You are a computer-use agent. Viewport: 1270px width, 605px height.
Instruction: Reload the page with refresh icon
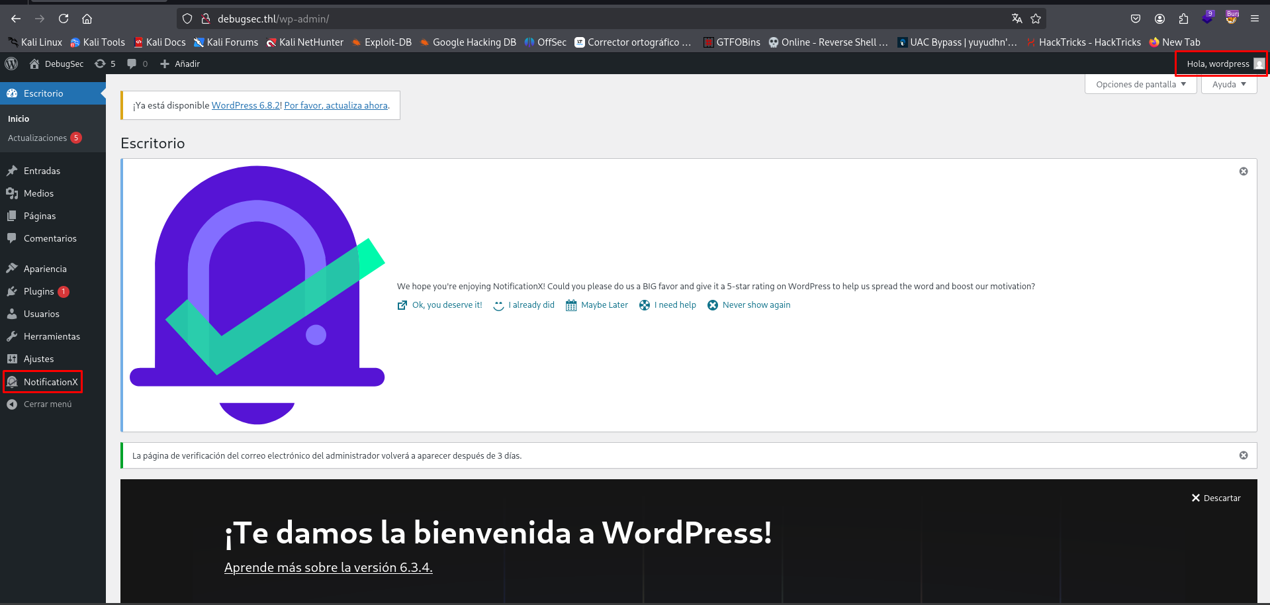[64, 19]
